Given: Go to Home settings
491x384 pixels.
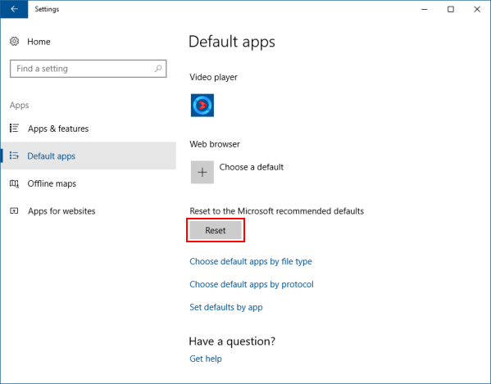Looking at the screenshot, I should [x=39, y=42].
